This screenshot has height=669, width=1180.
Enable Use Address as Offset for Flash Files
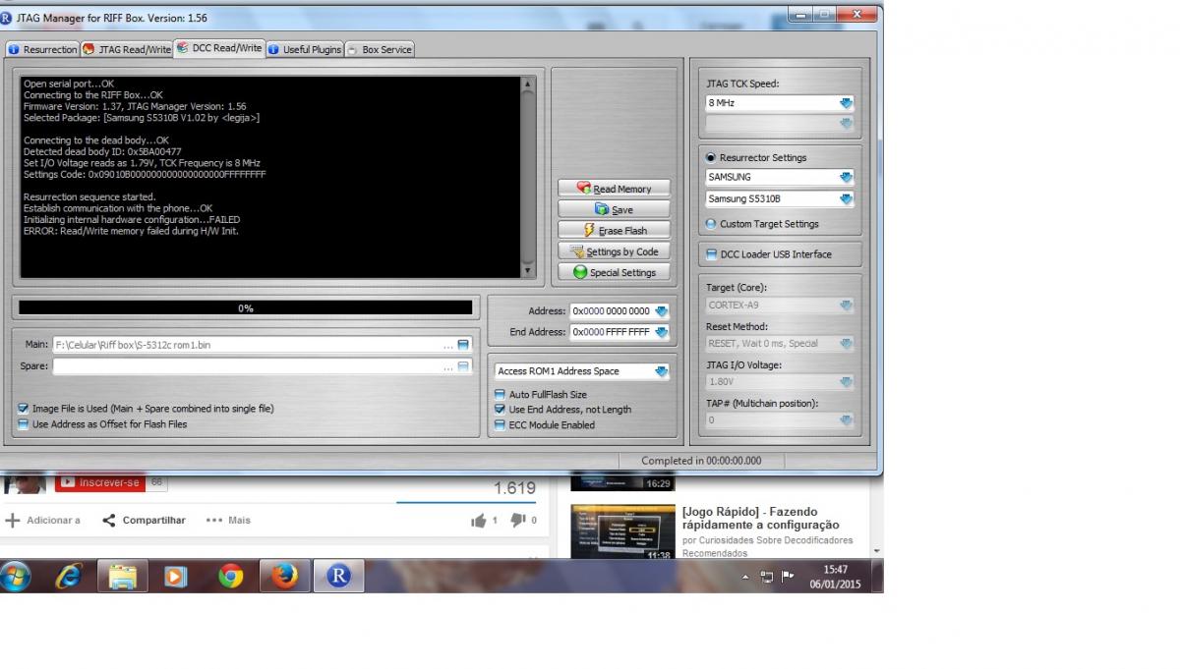[23, 424]
